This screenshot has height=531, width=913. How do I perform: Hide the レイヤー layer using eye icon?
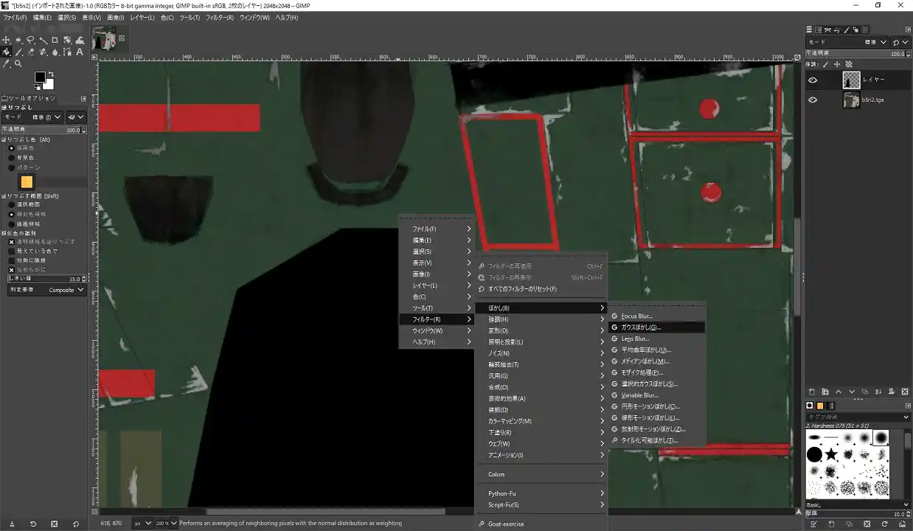pos(813,80)
